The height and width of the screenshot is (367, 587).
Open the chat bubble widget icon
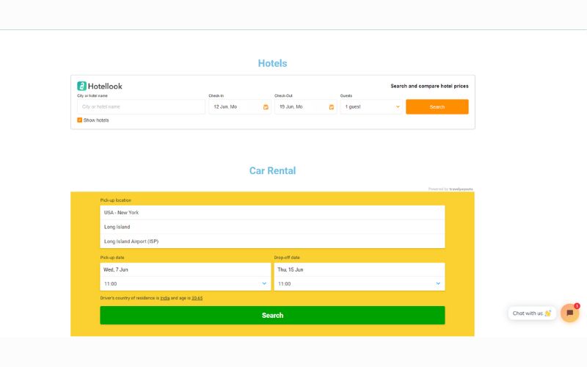click(x=570, y=313)
